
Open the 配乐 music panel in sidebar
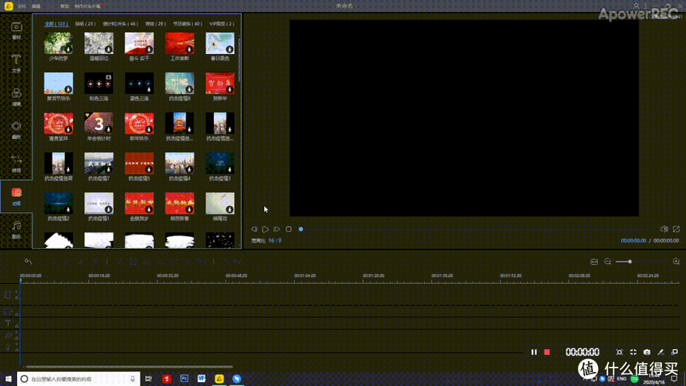[x=15, y=228]
